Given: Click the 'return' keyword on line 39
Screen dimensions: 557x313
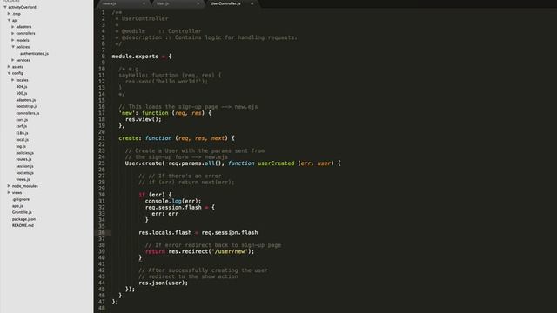Looking at the screenshot, I should (x=155, y=251).
